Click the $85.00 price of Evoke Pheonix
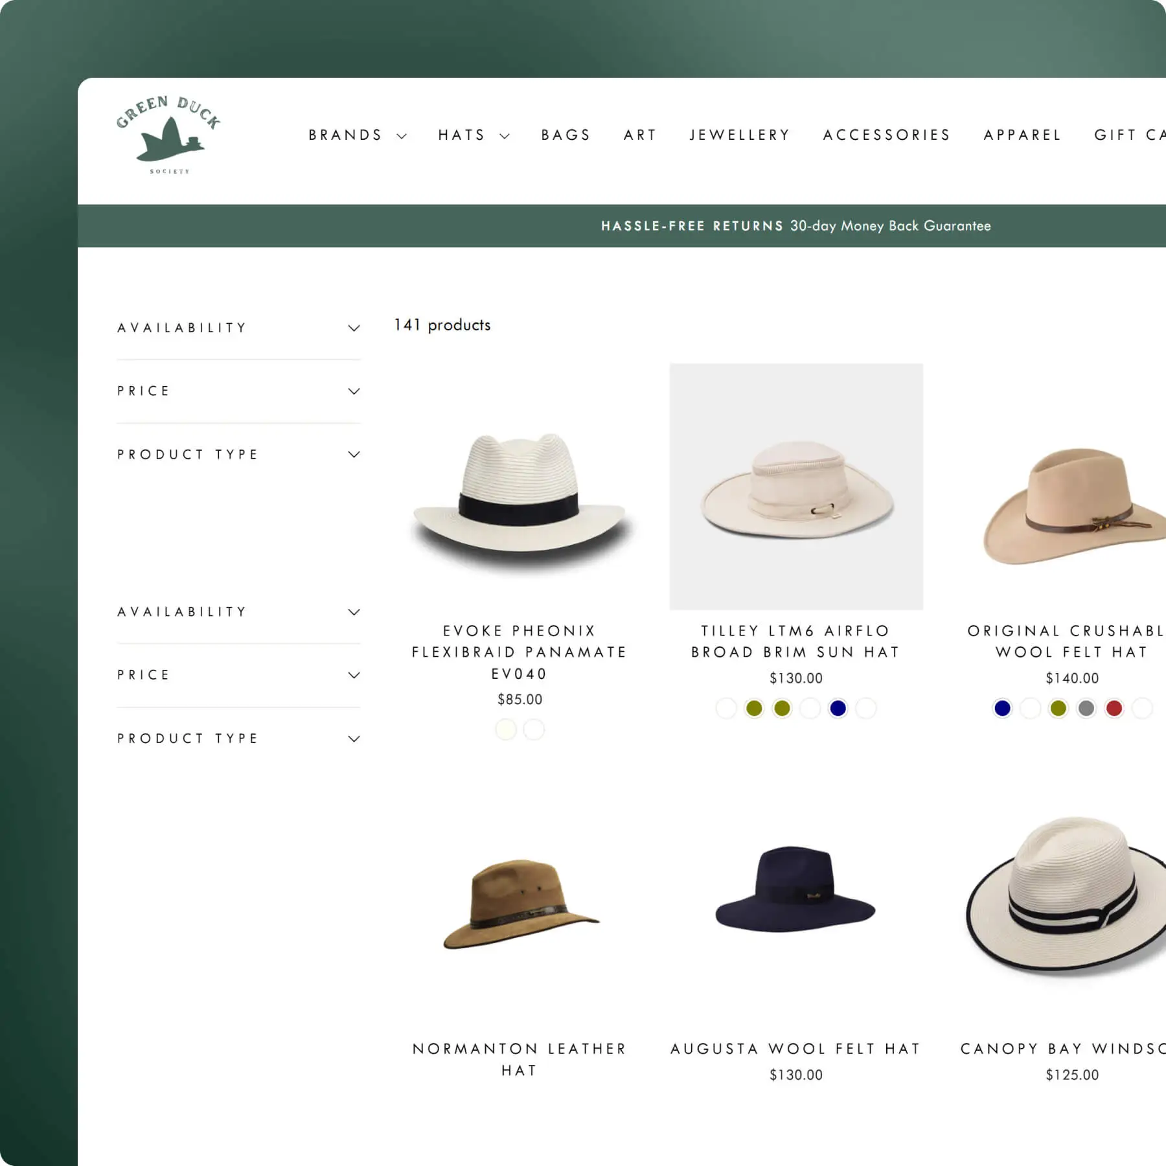The image size is (1166, 1166). (520, 700)
